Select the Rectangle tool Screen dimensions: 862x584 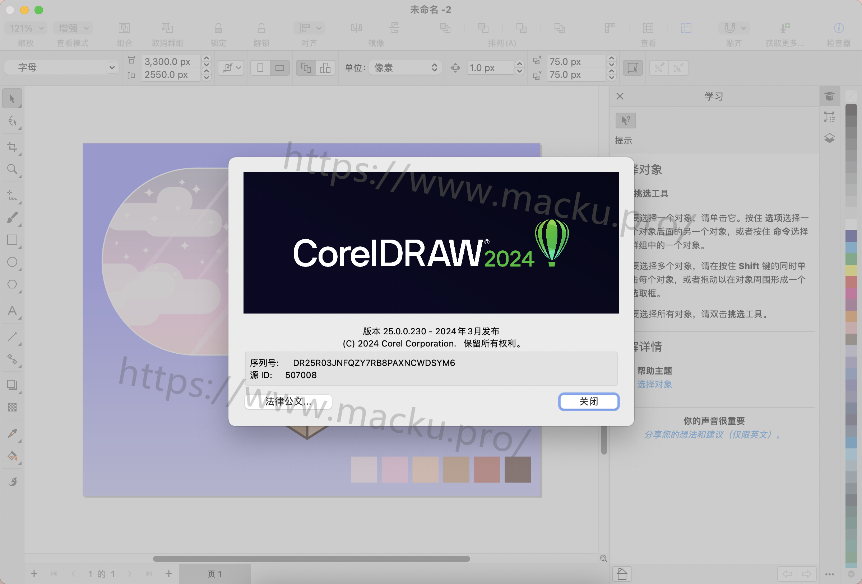pyautogui.click(x=12, y=240)
